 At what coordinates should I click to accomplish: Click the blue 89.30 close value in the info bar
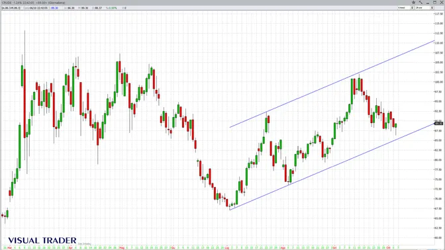pos(54,8)
